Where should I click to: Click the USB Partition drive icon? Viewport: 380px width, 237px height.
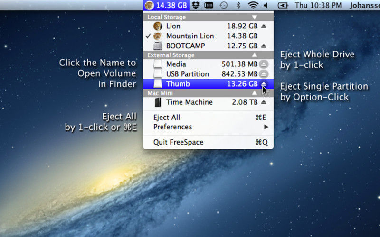158,74
